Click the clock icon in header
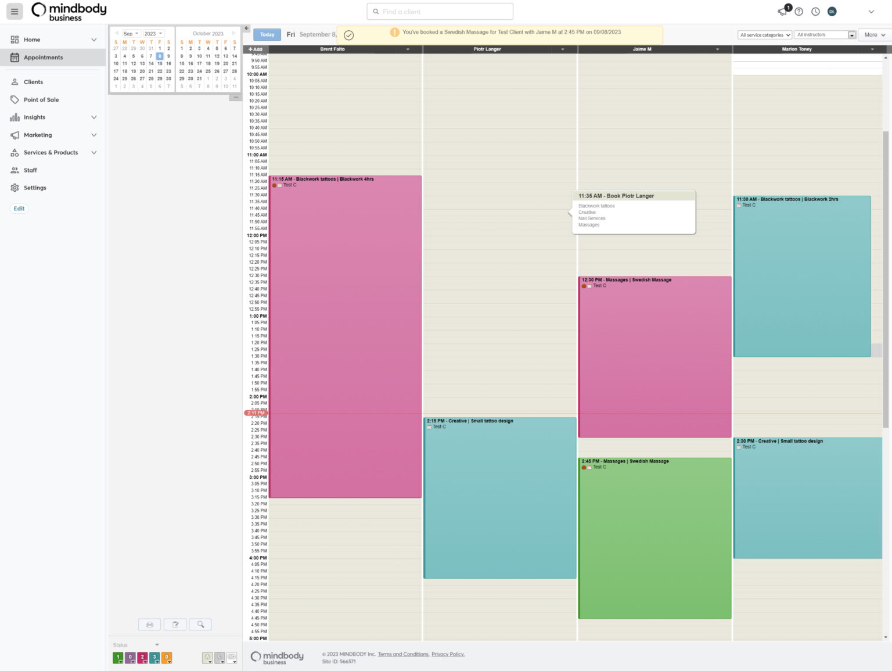The height and width of the screenshot is (671, 892). click(815, 12)
